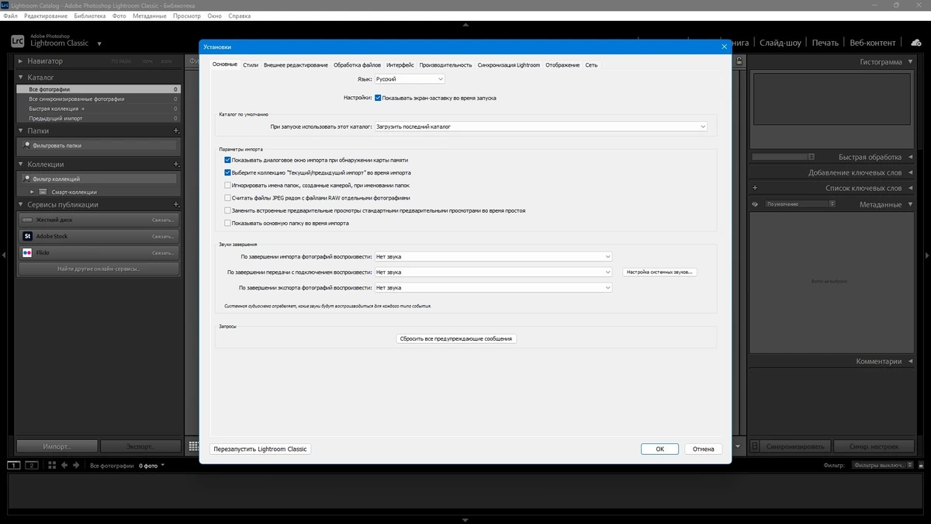
Task: Click the add folder plus icon in Папки
Action: click(177, 131)
